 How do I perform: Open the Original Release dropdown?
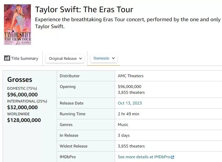pos(65,58)
